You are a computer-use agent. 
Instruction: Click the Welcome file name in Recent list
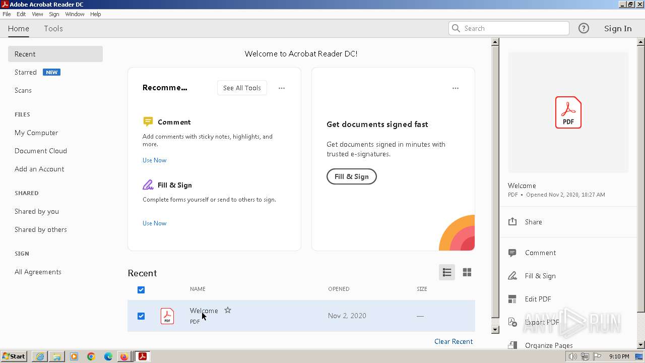click(x=204, y=311)
